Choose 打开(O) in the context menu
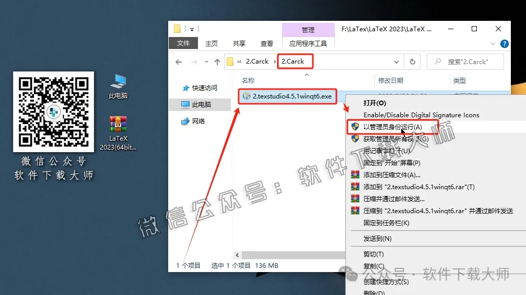Image resolution: width=526 pixels, height=295 pixels. (375, 103)
